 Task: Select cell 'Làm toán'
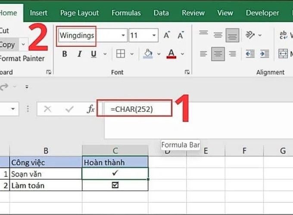click(46, 185)
